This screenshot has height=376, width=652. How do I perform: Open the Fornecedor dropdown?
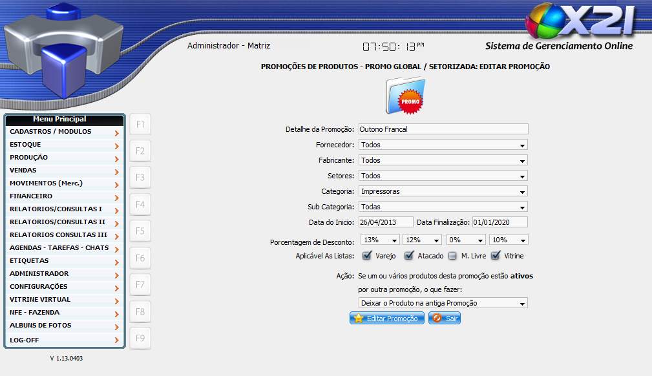[443, 145]
